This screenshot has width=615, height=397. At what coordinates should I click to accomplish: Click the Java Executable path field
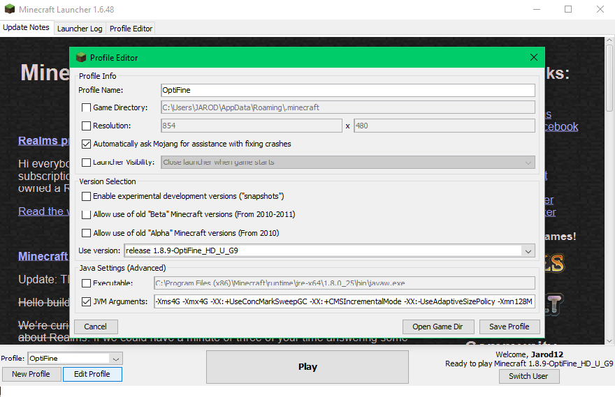pos(345,283)
